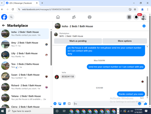This screenshot has width=151, height=114.
Task: Click the address bar URL
Action: coord(46,9)
